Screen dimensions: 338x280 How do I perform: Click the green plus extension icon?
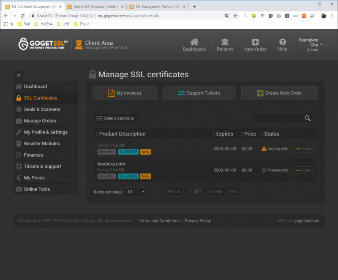point(254,16)
